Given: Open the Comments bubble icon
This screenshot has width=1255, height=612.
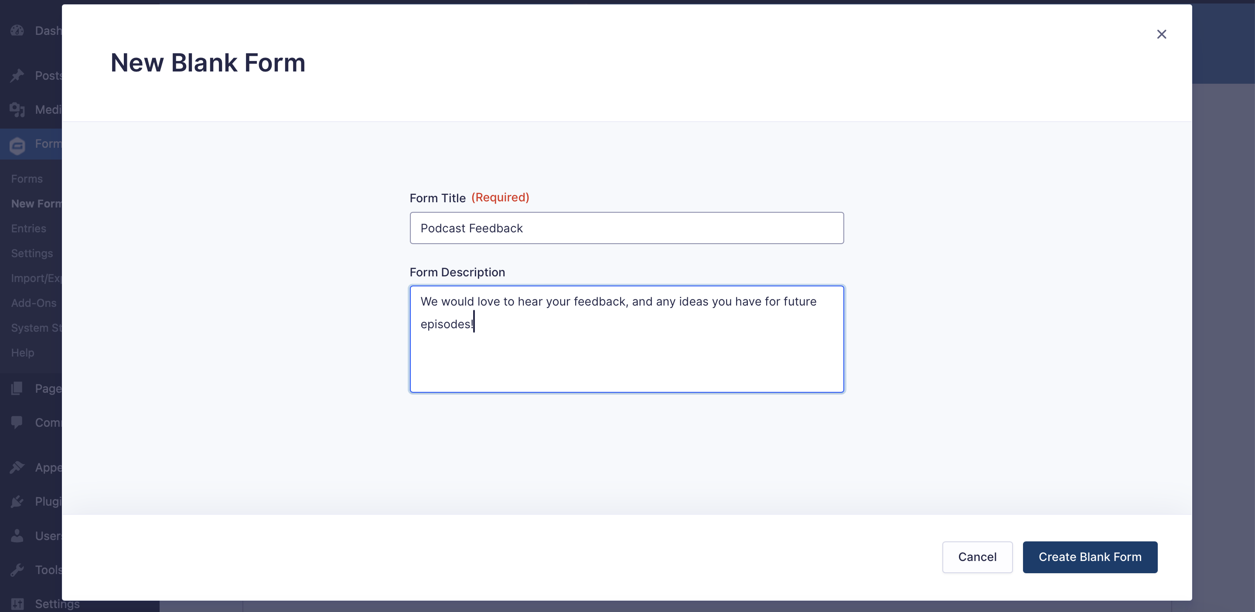Looking at the screenshot, I should tap(17, 422).
